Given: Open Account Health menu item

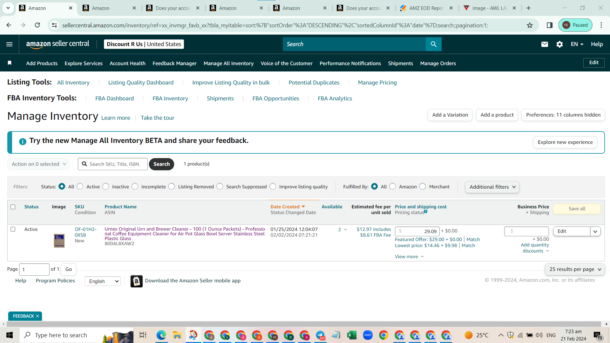Looking at the screenshot, I should (x=127, y=63).
